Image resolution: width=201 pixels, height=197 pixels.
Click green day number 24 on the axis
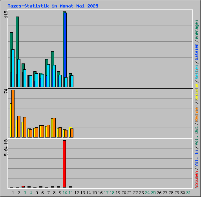pos(147,193)
